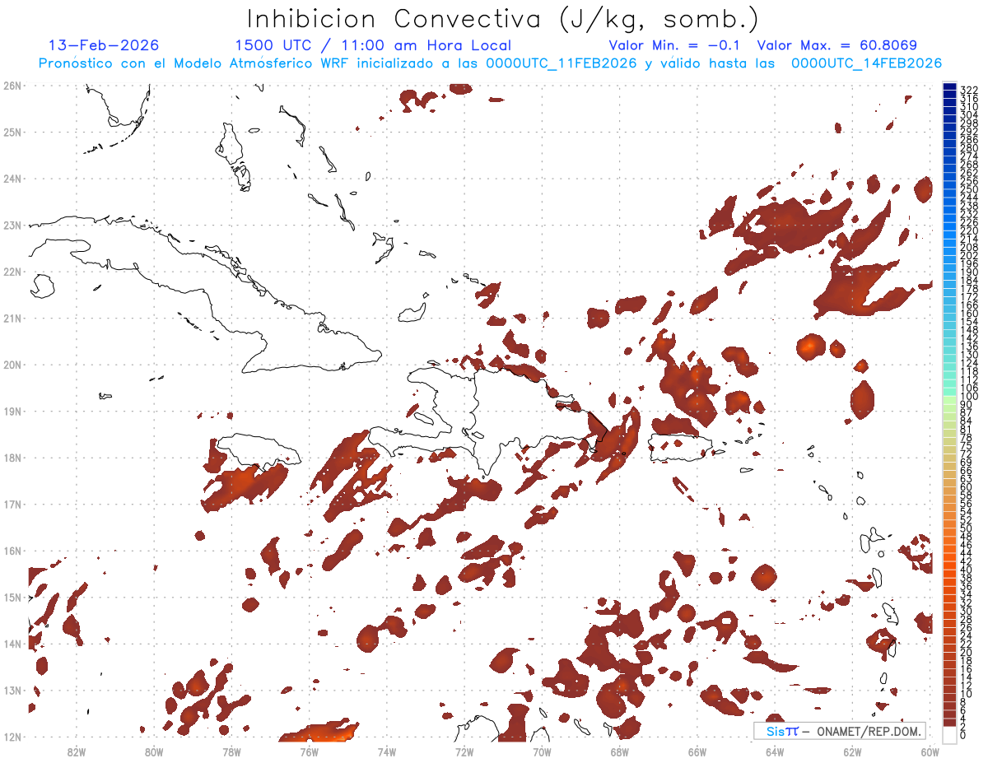The height and width of the screenshot is (763, 988).
Task: Click the "Valor Max. = 60.8069" text
Action: pos(837,45)
